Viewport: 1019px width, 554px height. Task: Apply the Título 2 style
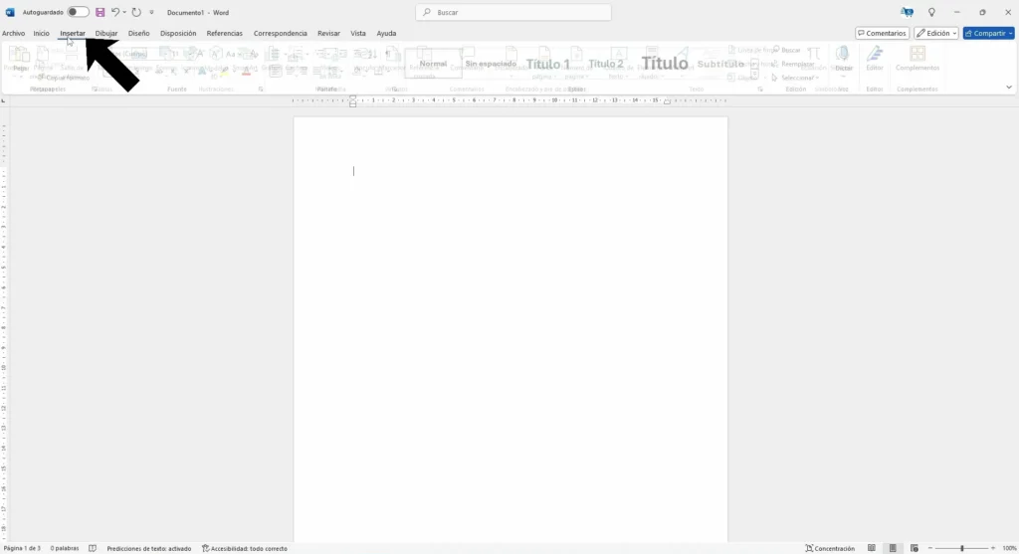(606, 64)
